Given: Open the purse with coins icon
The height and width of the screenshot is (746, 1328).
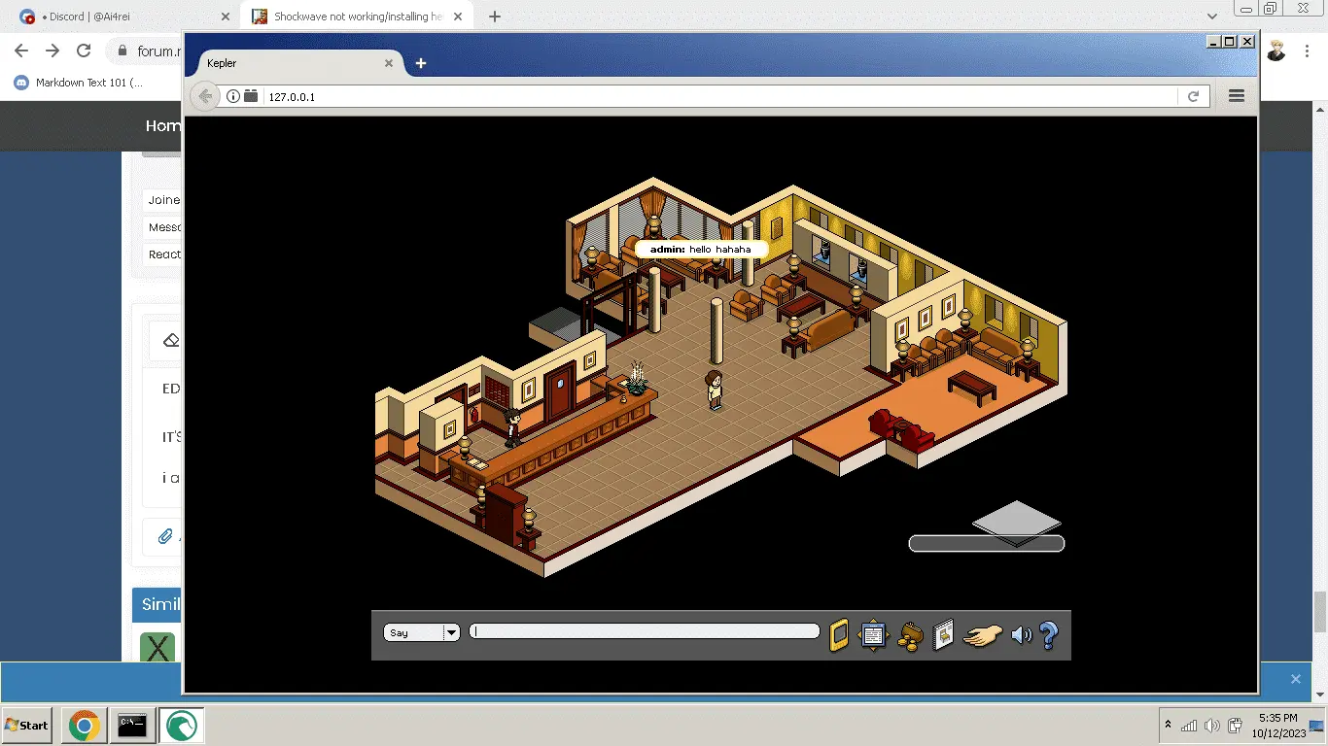Looking at the screenshot, I should pyautogui.click(x=909, y=636).
